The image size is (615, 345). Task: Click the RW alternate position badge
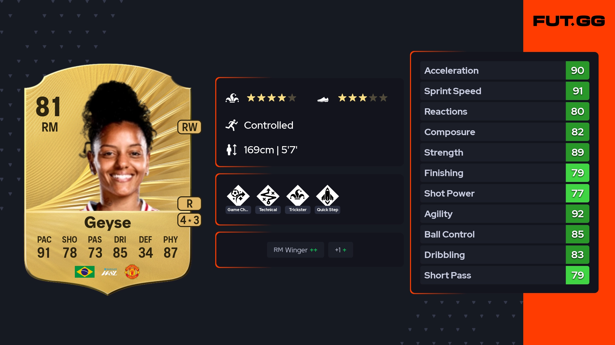pos(190,127)
